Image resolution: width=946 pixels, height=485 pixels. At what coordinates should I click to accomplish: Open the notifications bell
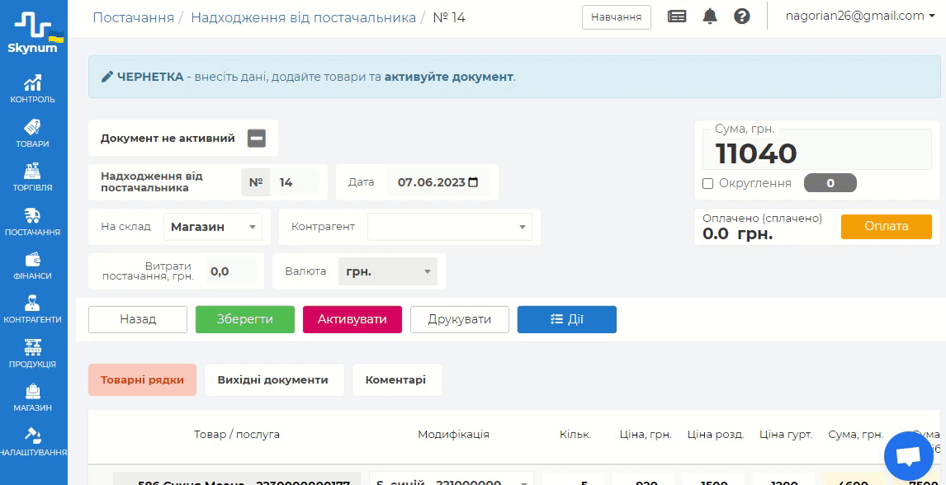point(710,16)
